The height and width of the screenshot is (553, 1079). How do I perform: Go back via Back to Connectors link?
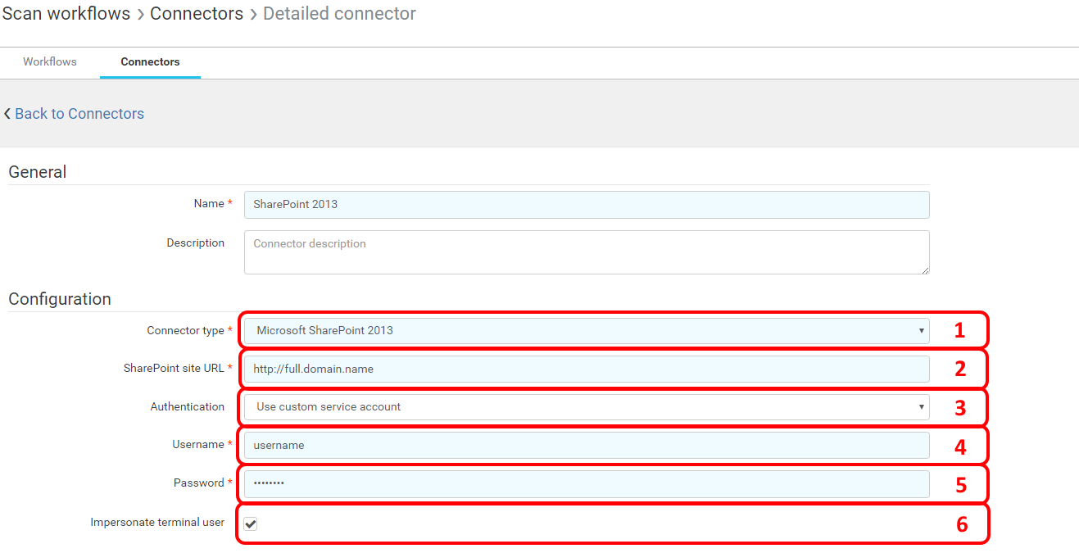click(79, 114)
